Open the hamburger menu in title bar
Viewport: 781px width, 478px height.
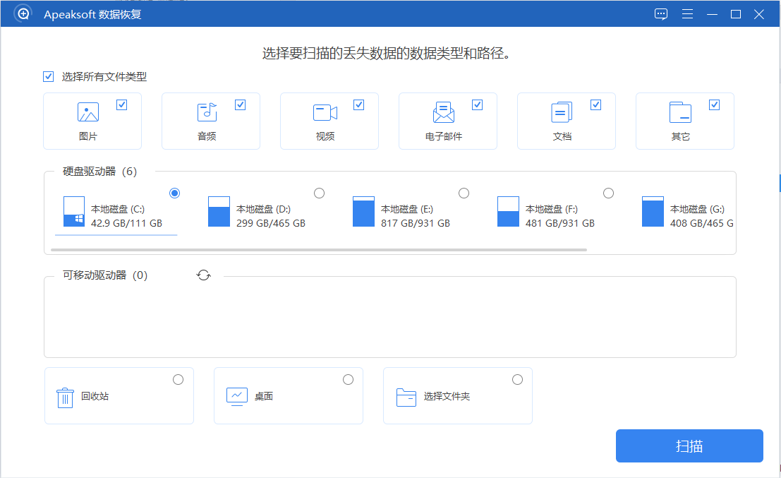(687, 14)
